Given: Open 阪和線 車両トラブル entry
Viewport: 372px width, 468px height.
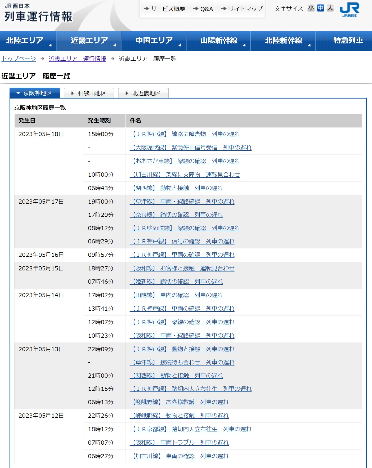Looking at the screenshot, I should coord(179,443).
